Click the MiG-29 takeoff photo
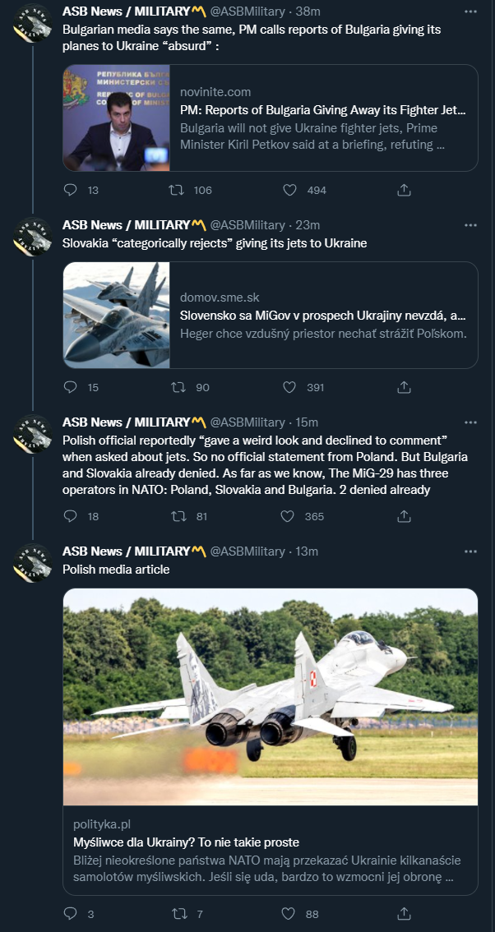This screenshot has width=495, height=932. 271,697
